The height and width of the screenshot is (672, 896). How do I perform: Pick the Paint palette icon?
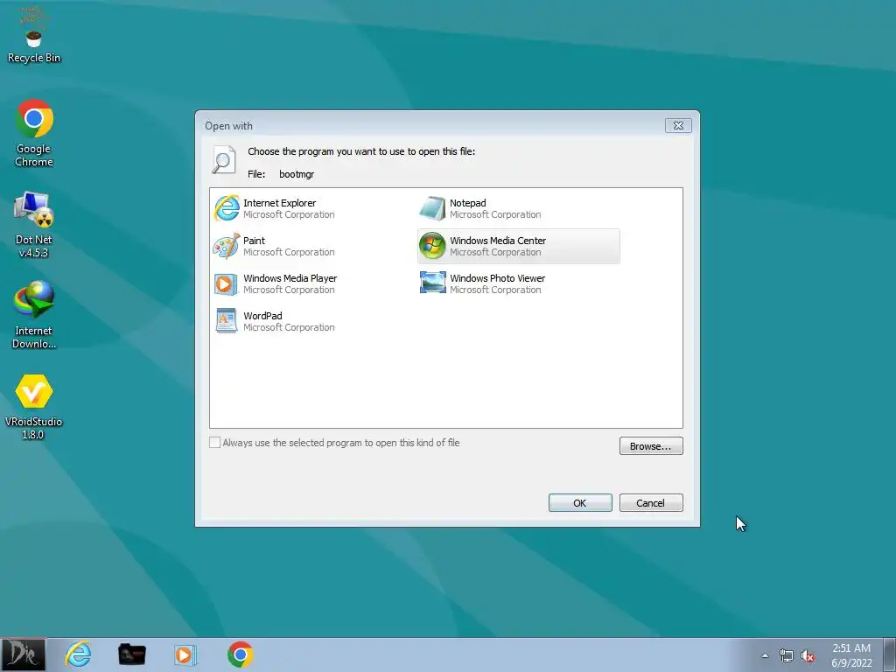pyautogui.click(x=227, y=246)
